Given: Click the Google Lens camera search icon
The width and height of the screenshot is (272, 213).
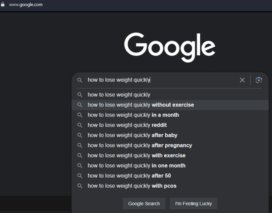Looking at the screenshot, I should tap(258, 80).
